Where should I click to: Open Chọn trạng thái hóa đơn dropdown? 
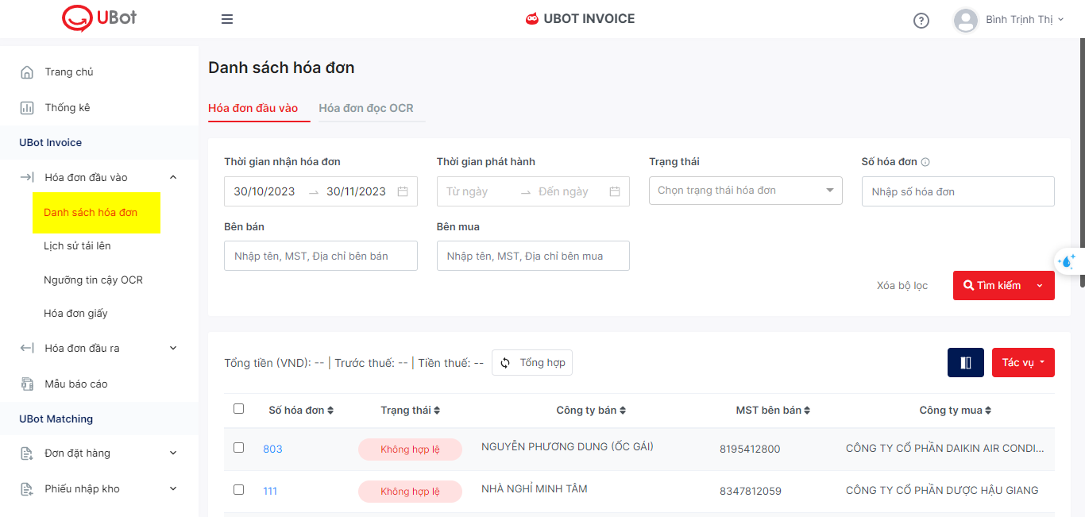(746, 191)
